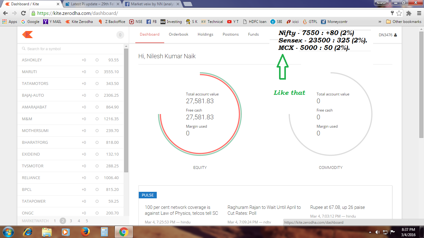The image size is (424, 238).
Task: Select the BPCL watchlist row
Action: pos(70,189)
